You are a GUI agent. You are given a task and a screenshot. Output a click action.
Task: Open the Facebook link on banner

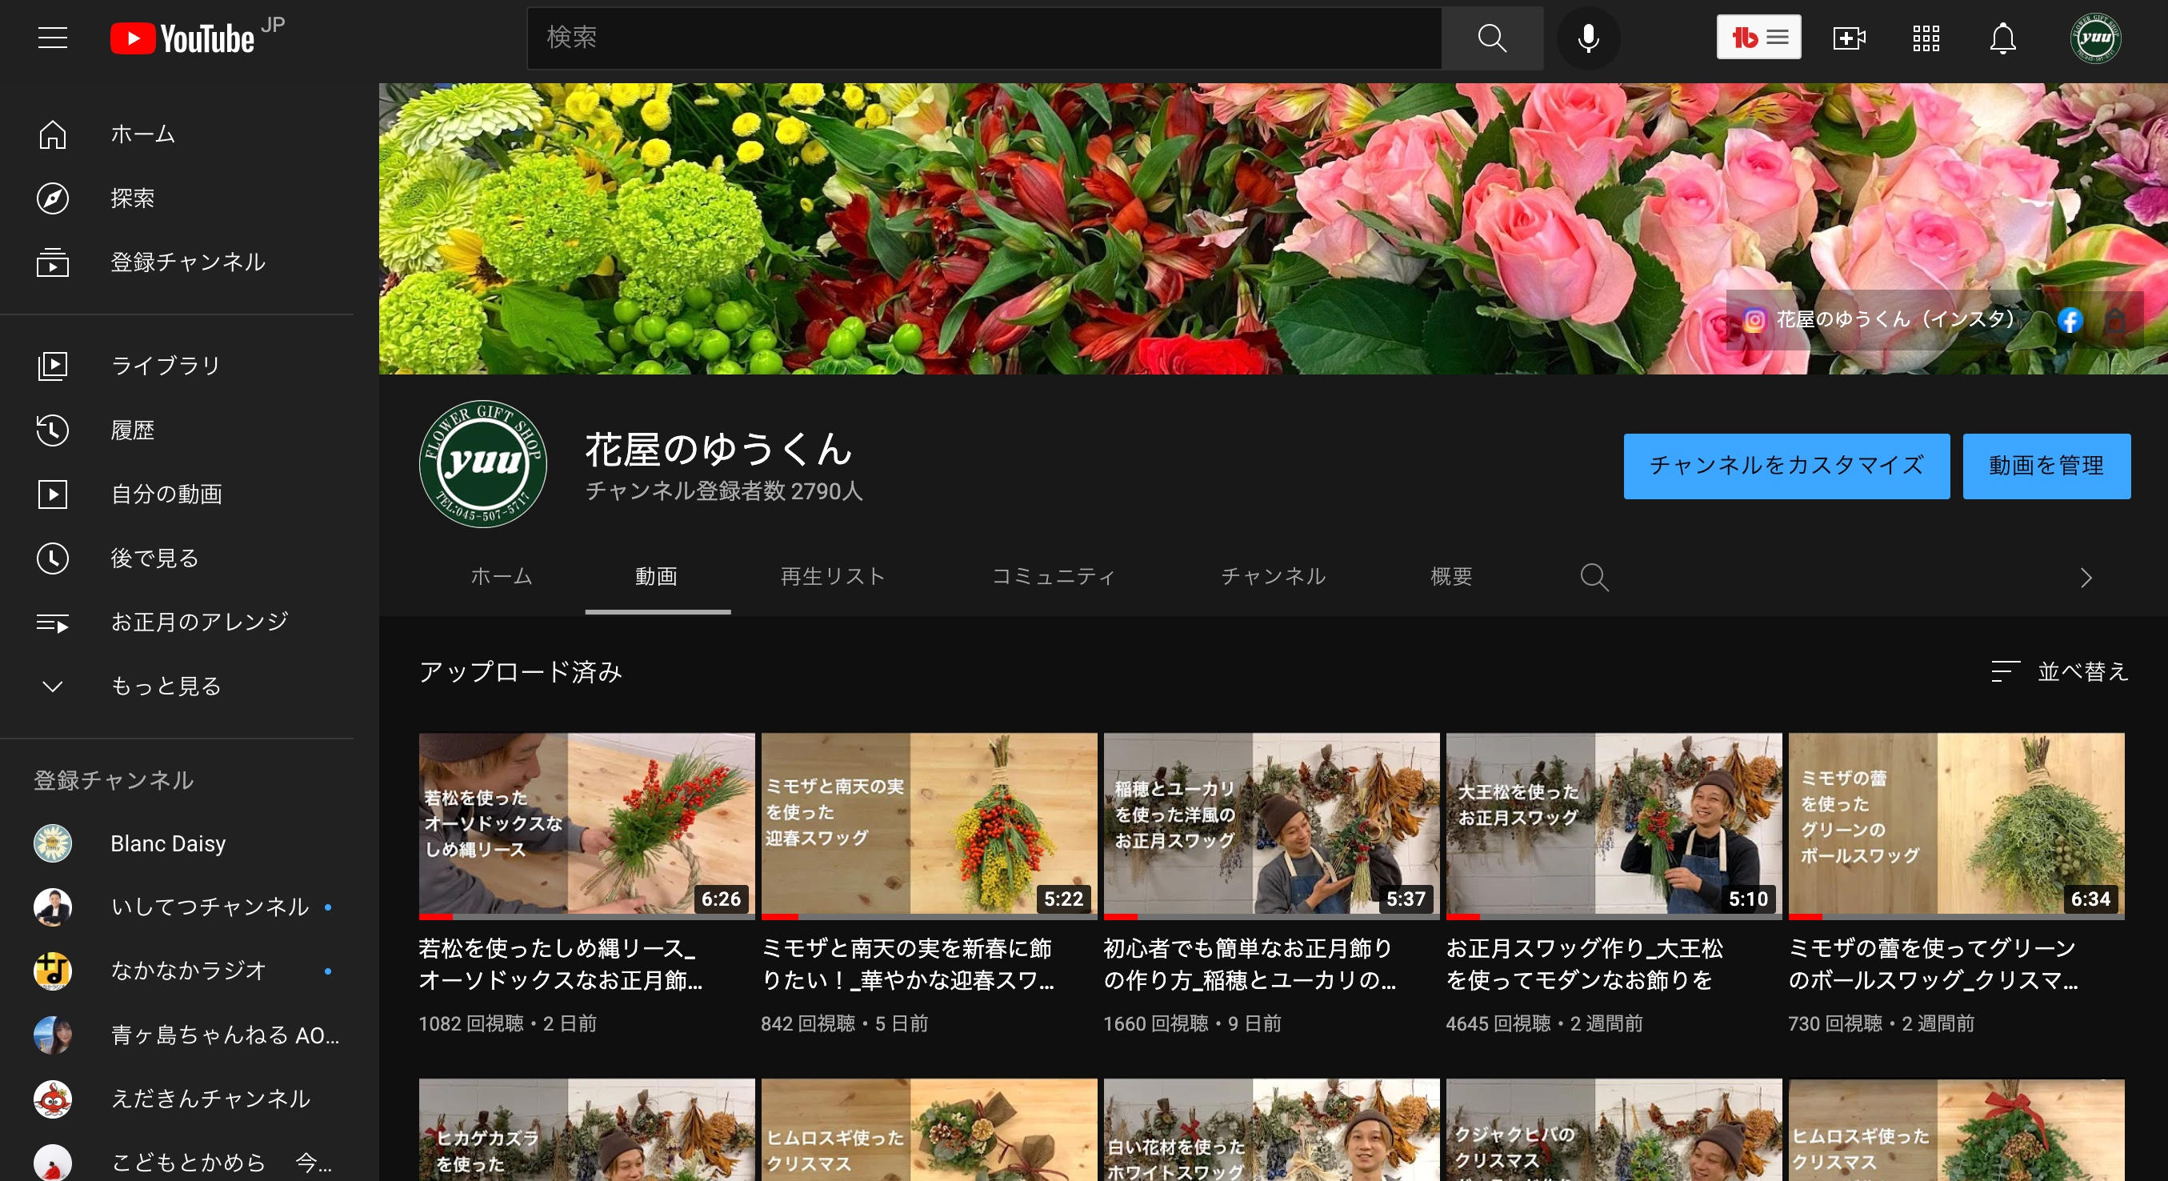(x=2070, y=320)
